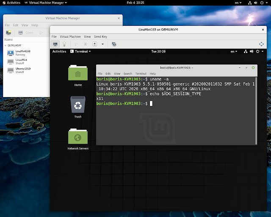The width and height of the screenshot is (271, 217).
Task: Pause the virtual machine with the pause icon
Action: (x=86, y=44)
